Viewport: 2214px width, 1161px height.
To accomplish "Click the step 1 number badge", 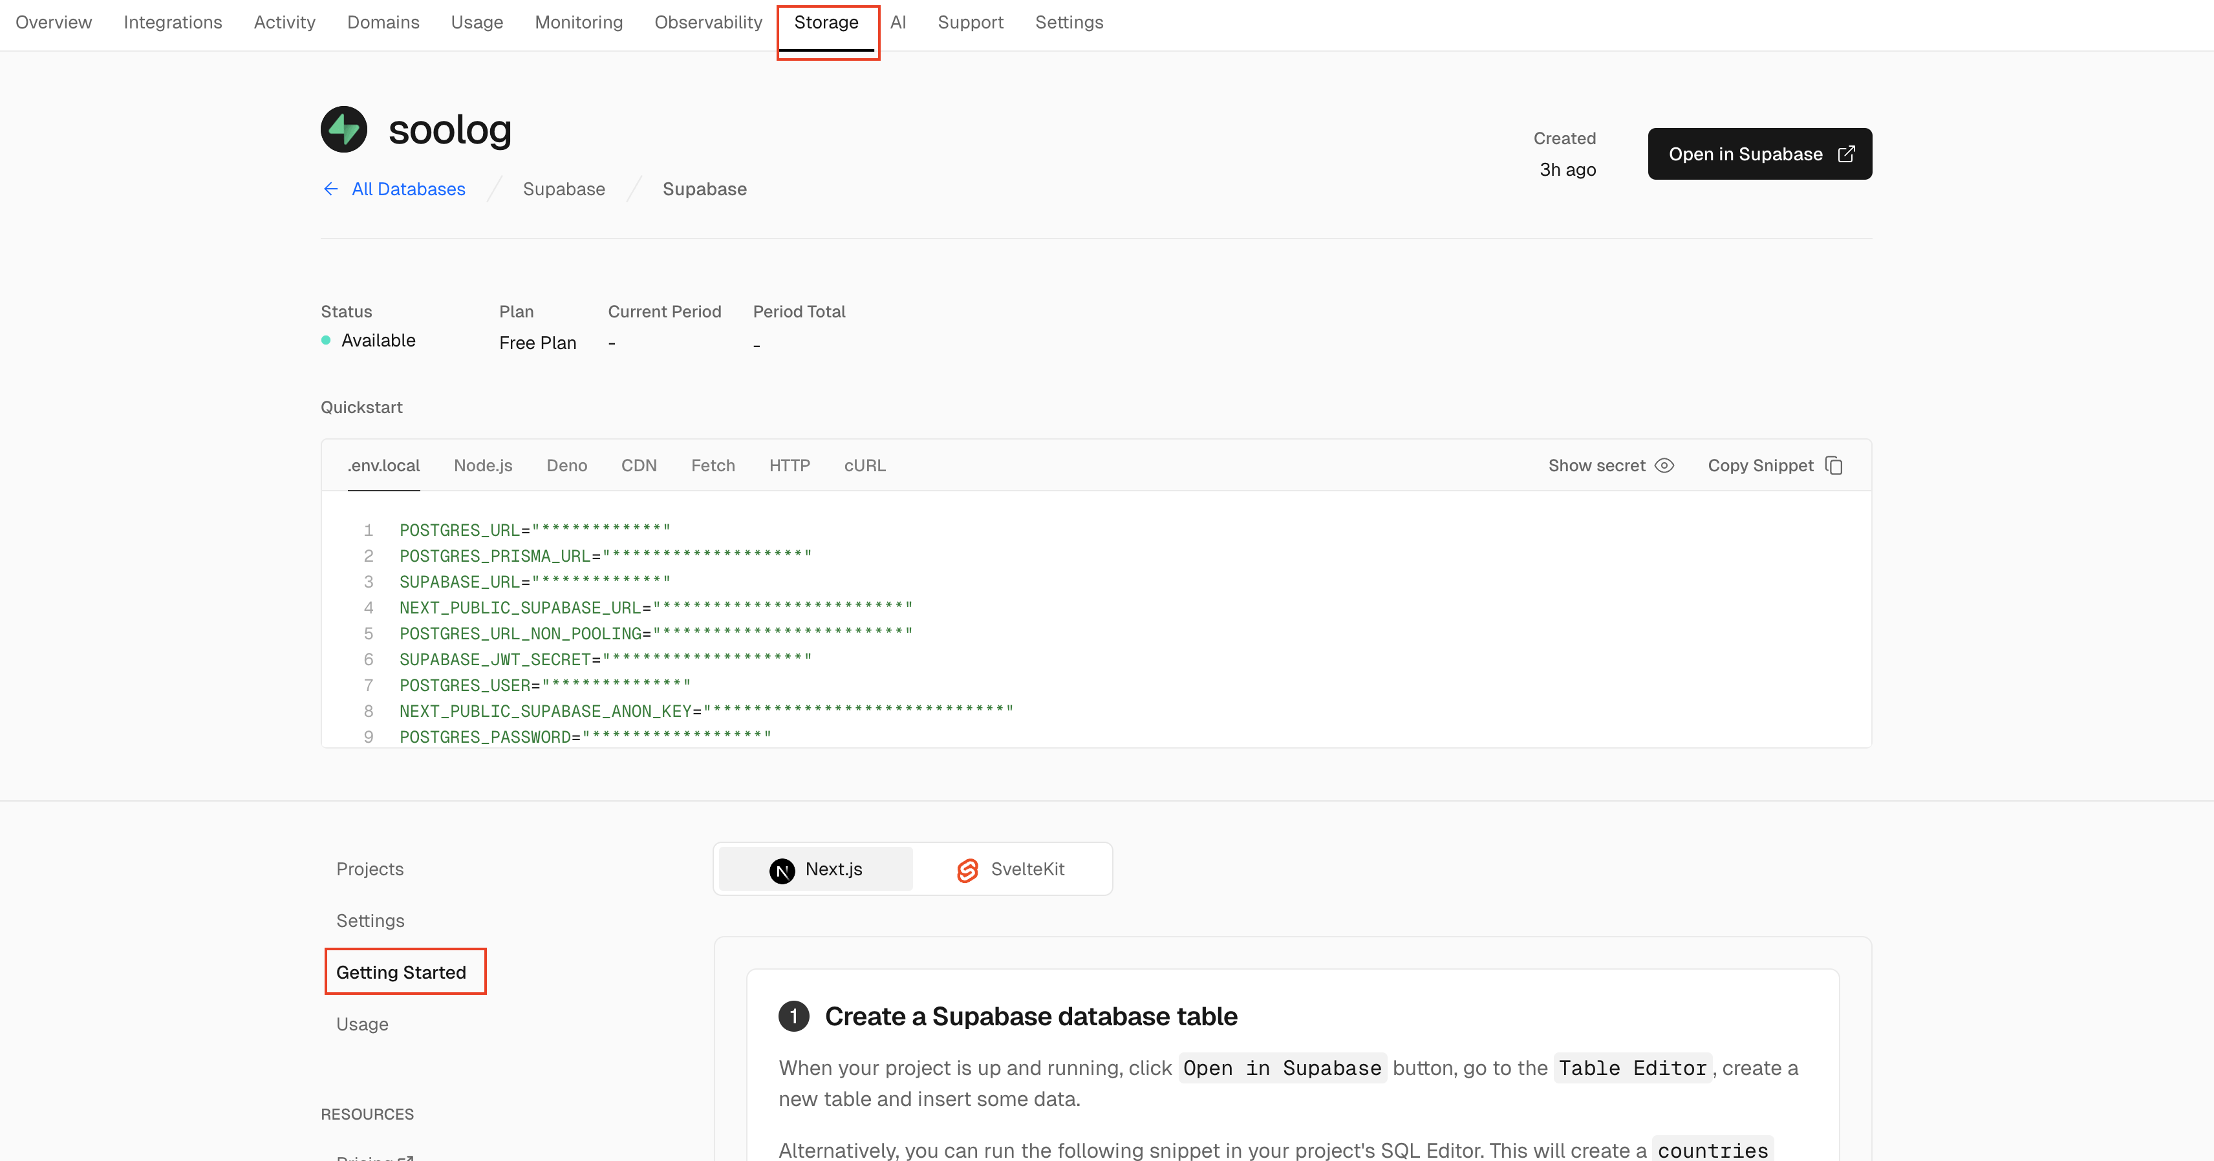I will (x=793, y=1017).
